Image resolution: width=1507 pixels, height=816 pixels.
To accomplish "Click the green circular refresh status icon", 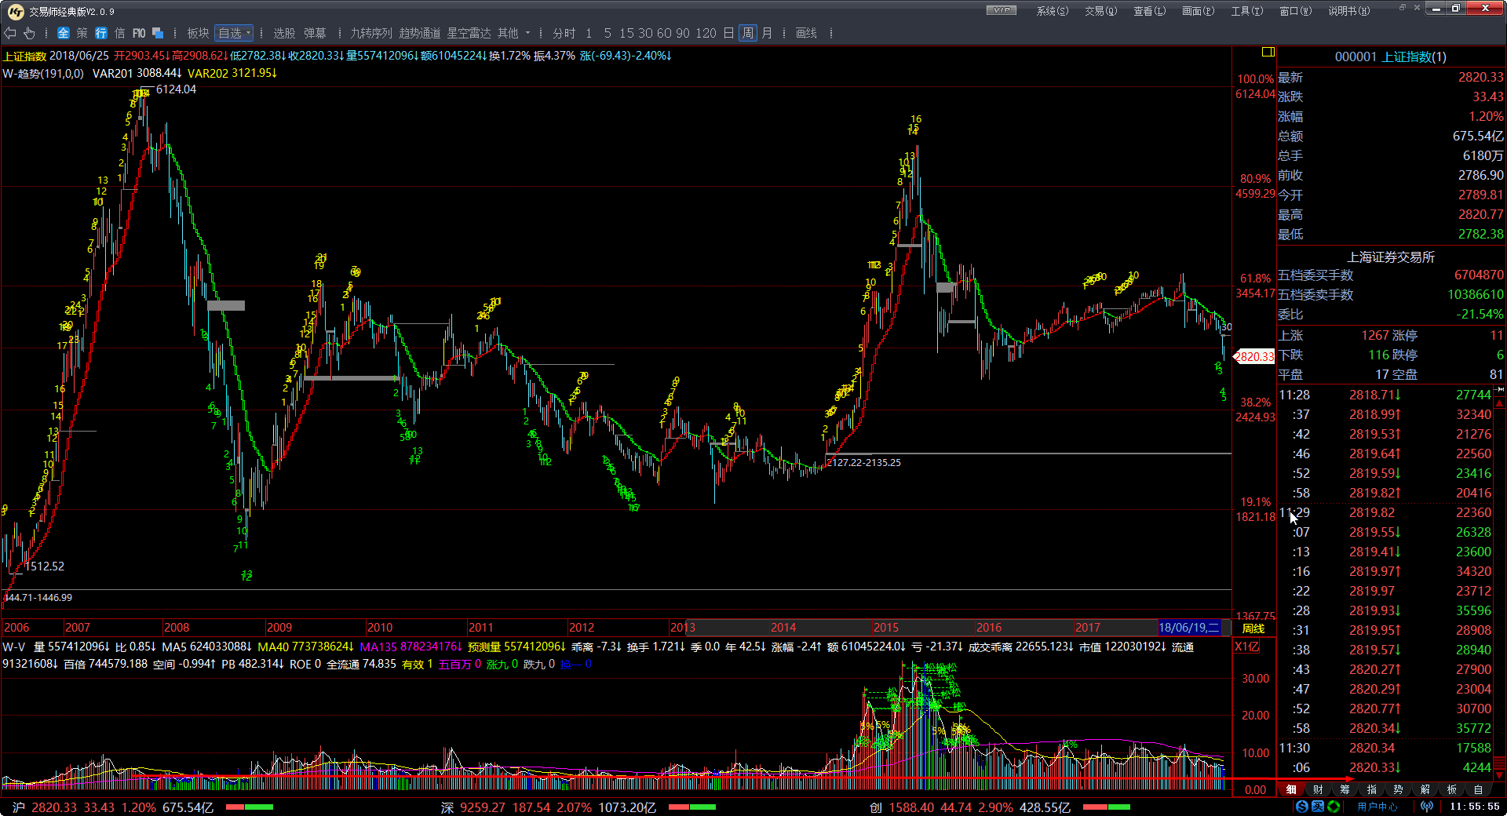I will point(1334,807).
